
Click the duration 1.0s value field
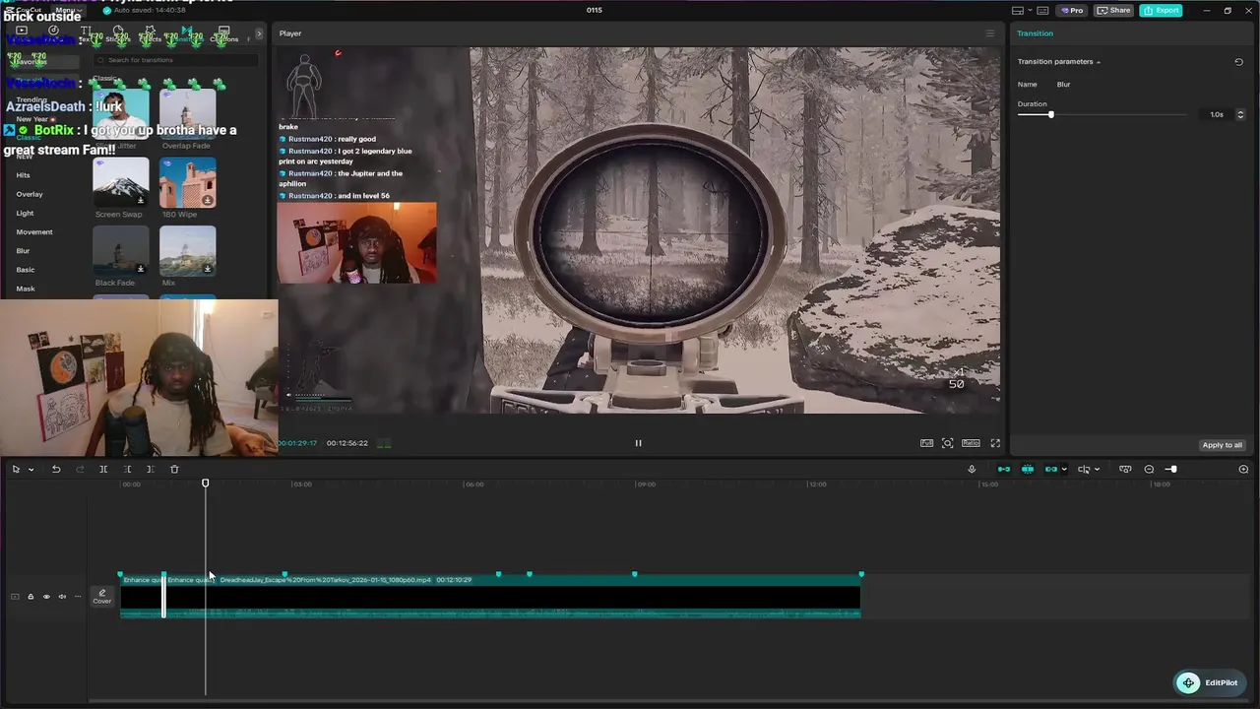[x=1218, y=115]
